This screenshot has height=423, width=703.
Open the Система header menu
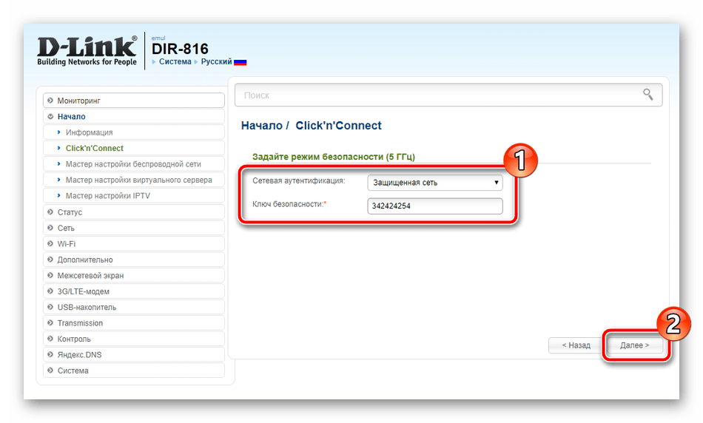[175, 62]
